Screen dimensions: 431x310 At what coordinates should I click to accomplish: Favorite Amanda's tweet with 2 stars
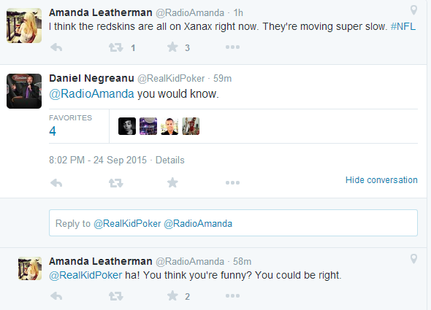coord(172,295)
